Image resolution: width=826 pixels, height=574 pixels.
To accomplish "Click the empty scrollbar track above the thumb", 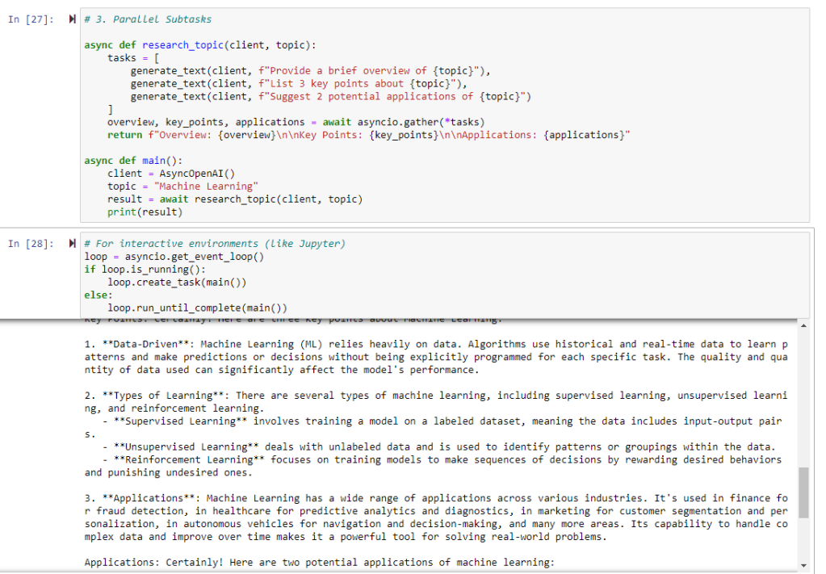I will click(x=803, y=396).
